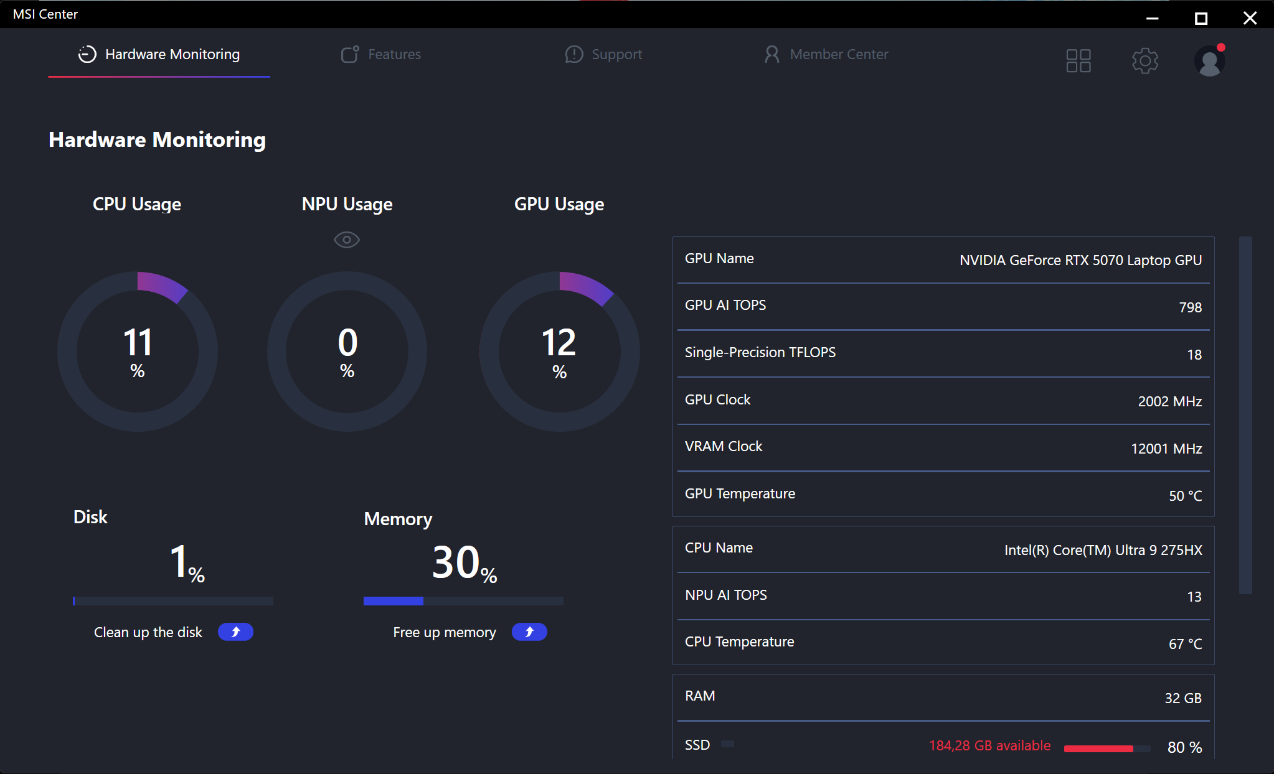Image resolution: width=1274 pixels, height=774 pixels.
Task: Click the 'GPU Name' row label
Action: 719,258
